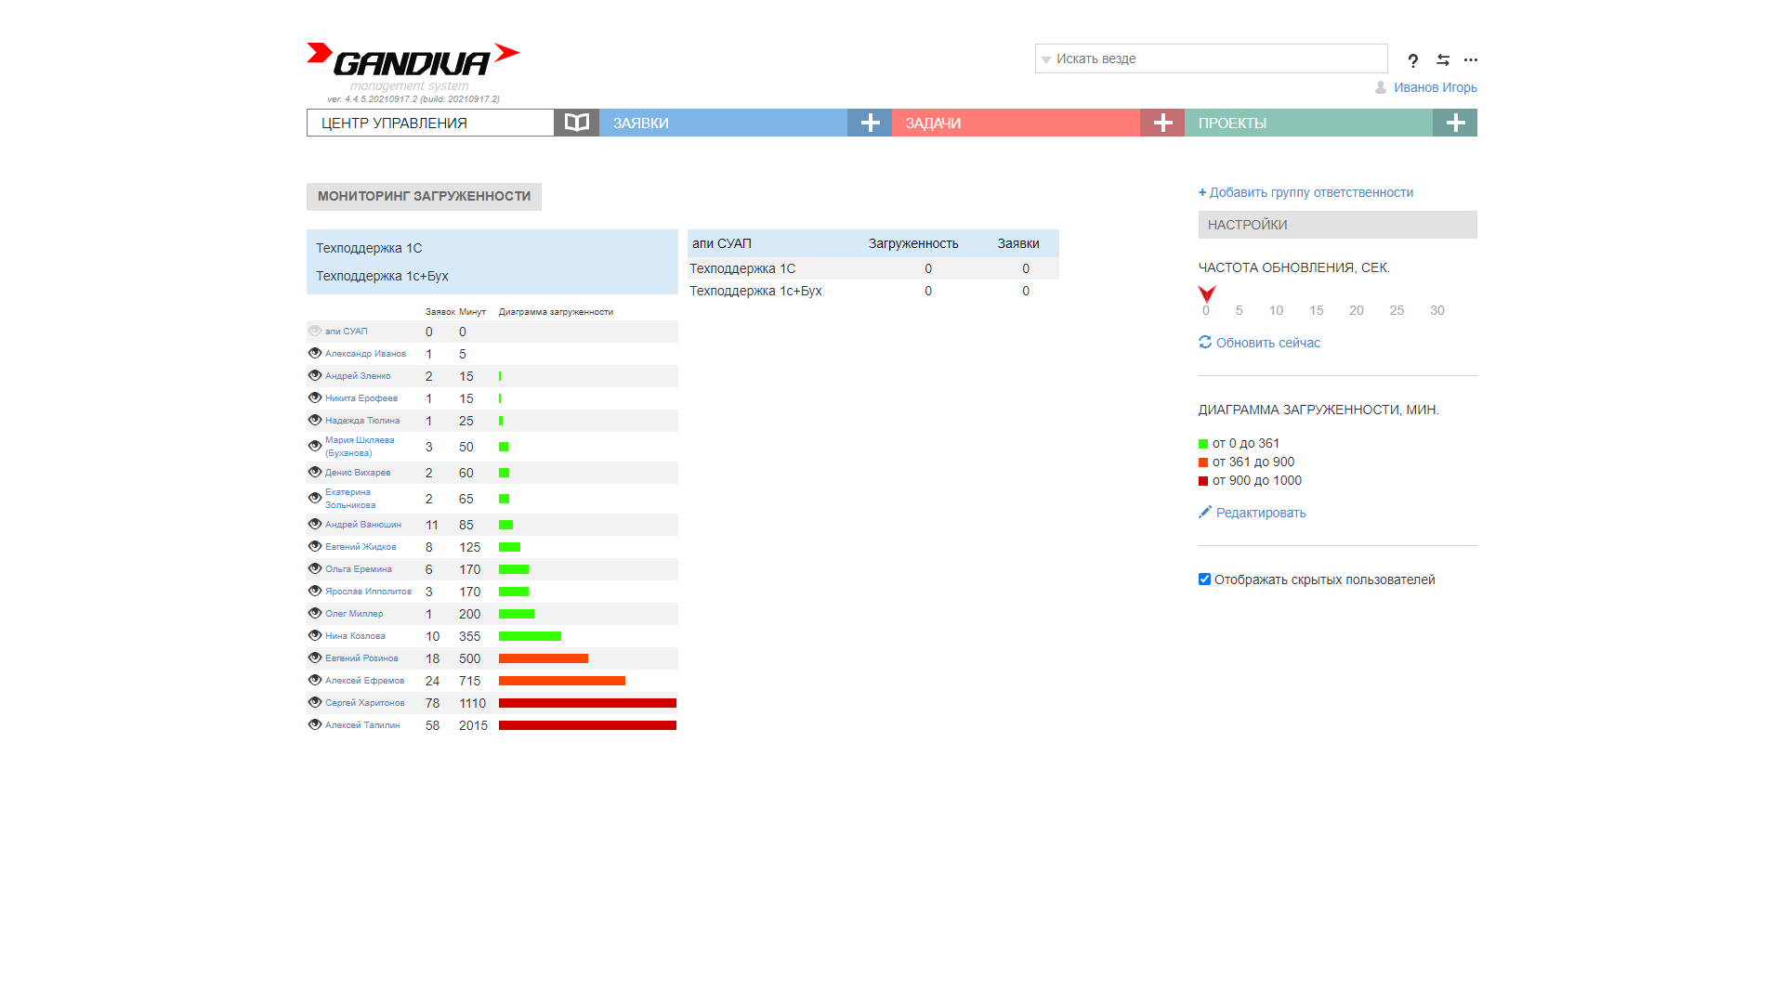The width and height of the screenshot is (1784, 1003).
Task: Click the Искать везде search field
Action: (1212, 59)
